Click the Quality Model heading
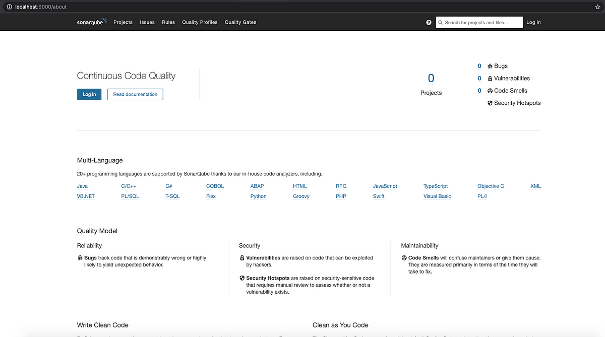Screen dimensions: 605x337 pos(97,231)
